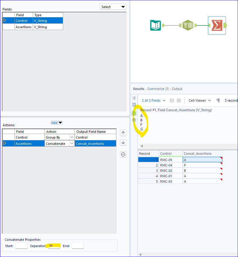Remove selected action with minus button
The width and height of the screenshot is (238, 257).
(123, 154)
